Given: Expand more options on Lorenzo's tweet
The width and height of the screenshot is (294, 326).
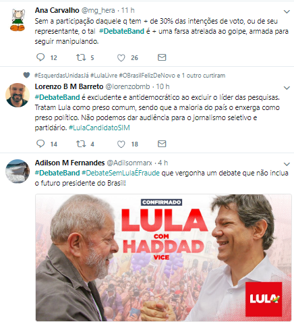Looking at the screenshot, I should (287, 88).
